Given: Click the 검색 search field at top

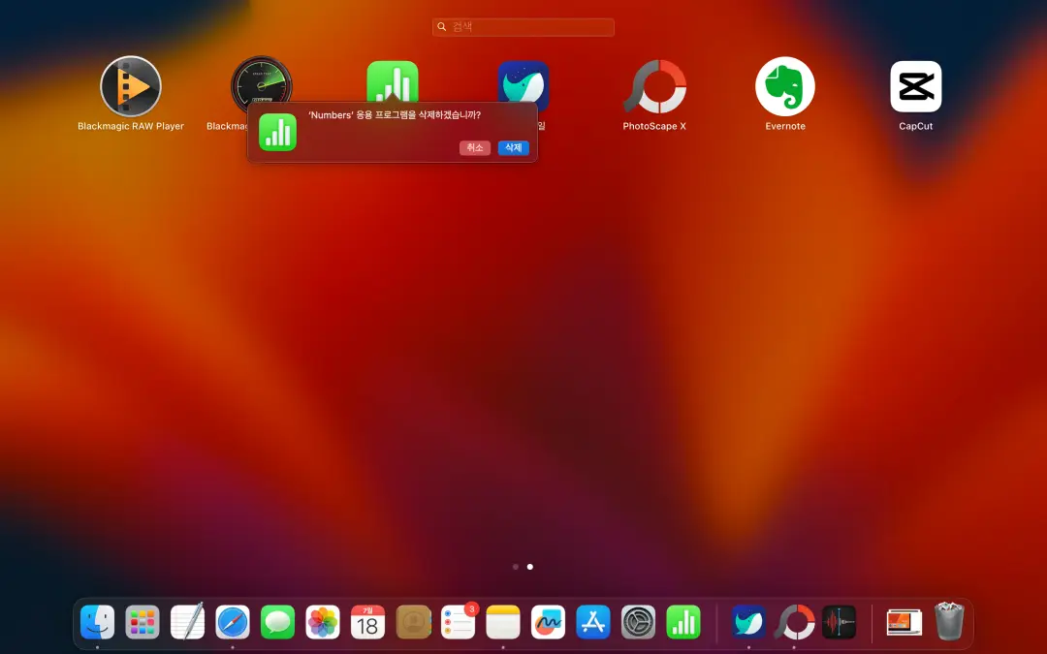Looking at the screenshot, I should [x=523, y=27].
